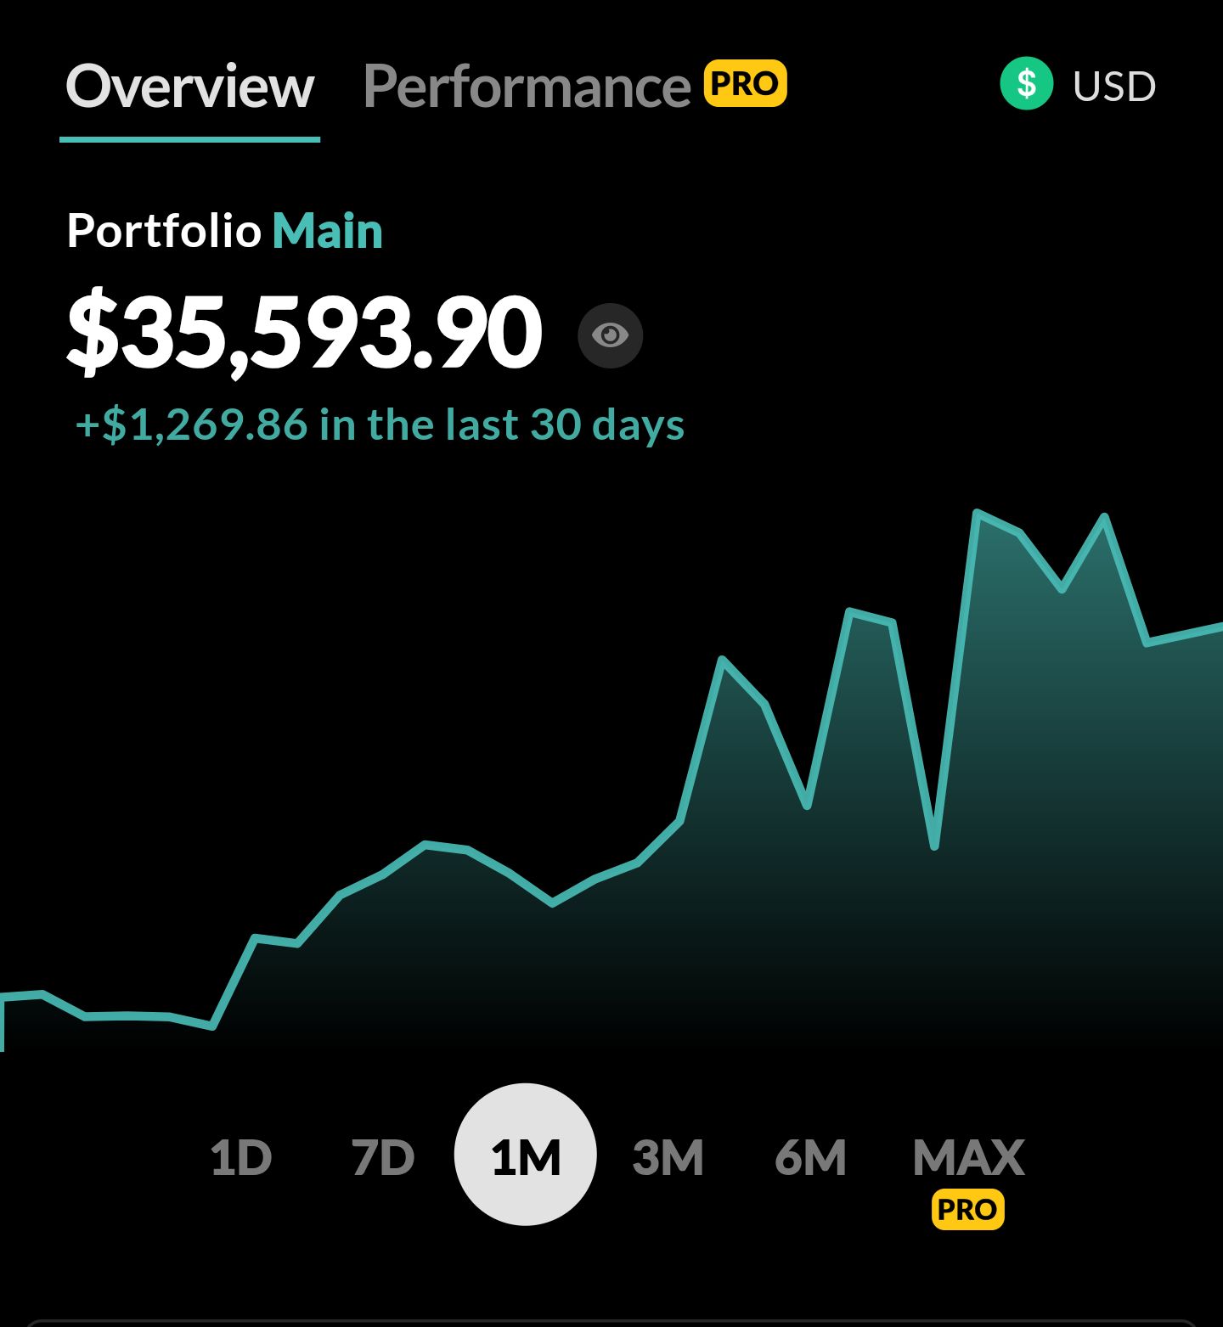Select the 1M time range
1223x1327 pixels.
coord(525,1155)
